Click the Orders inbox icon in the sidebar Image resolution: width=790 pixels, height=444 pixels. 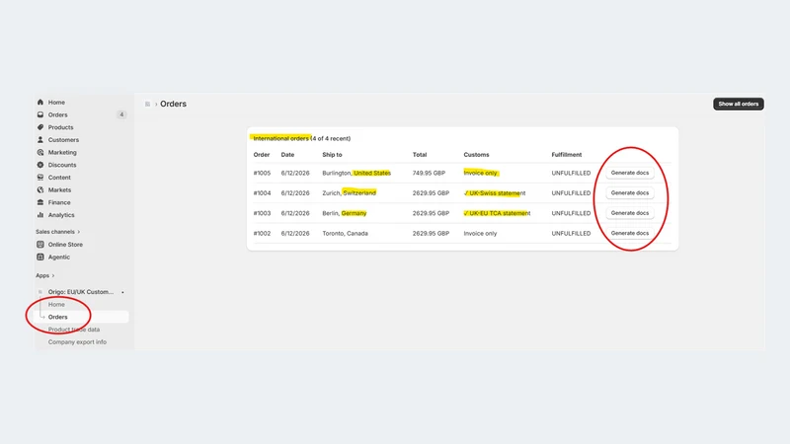[x=40, y=114]
